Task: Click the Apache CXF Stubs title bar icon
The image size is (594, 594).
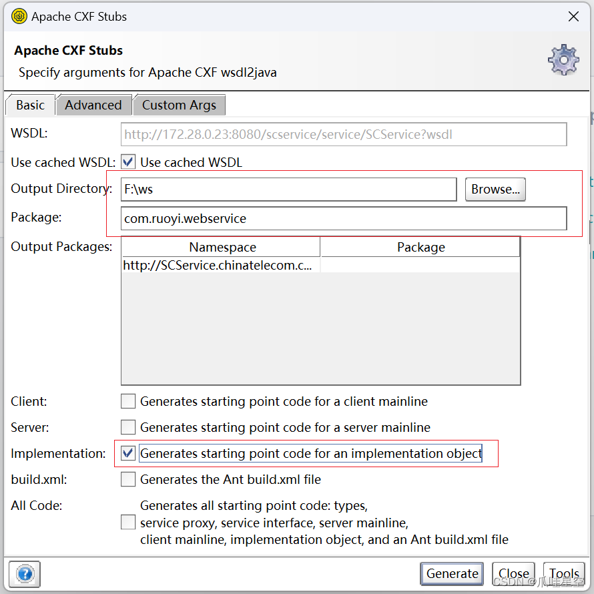Action: coord(19,16)
